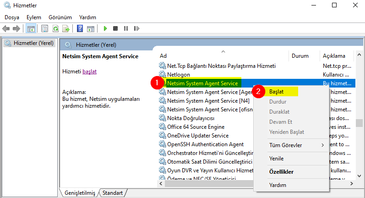Open the Eylem menu

pyautogui.click(x=34, y=17)
